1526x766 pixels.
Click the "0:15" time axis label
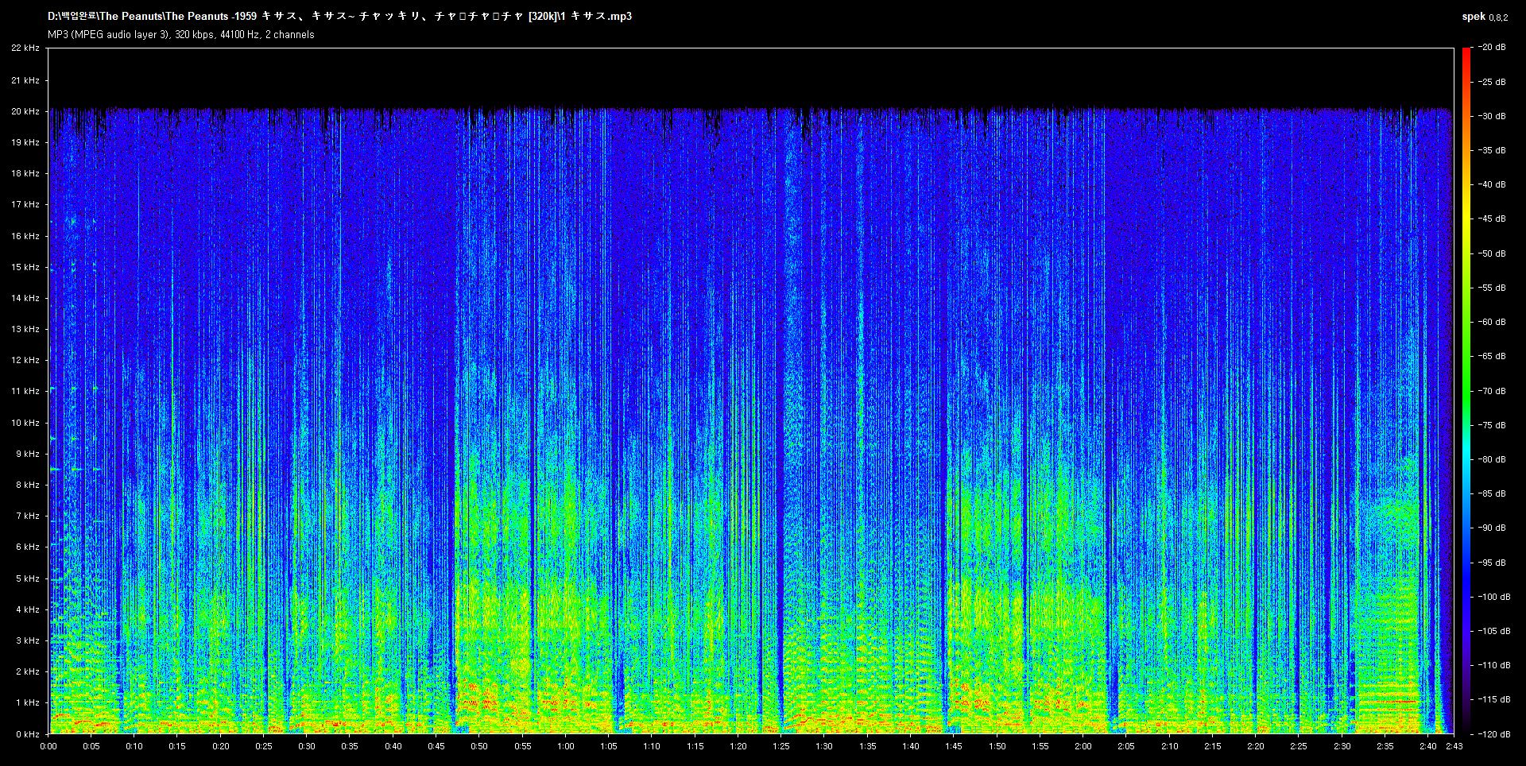pos(177,746)
